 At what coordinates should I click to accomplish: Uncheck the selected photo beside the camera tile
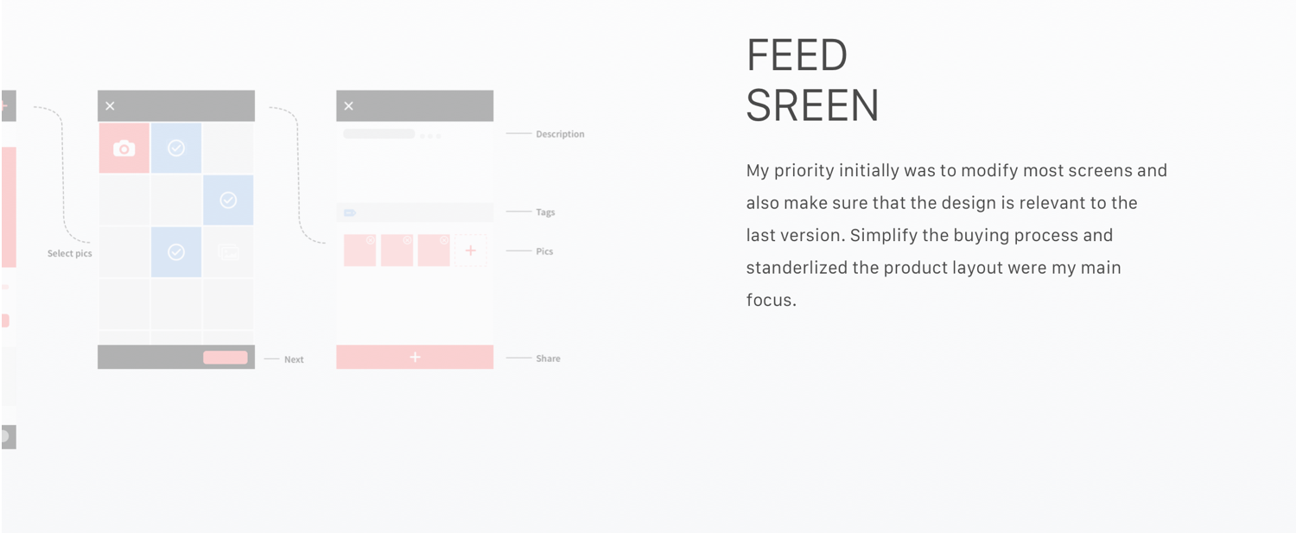tap(176, 149)
